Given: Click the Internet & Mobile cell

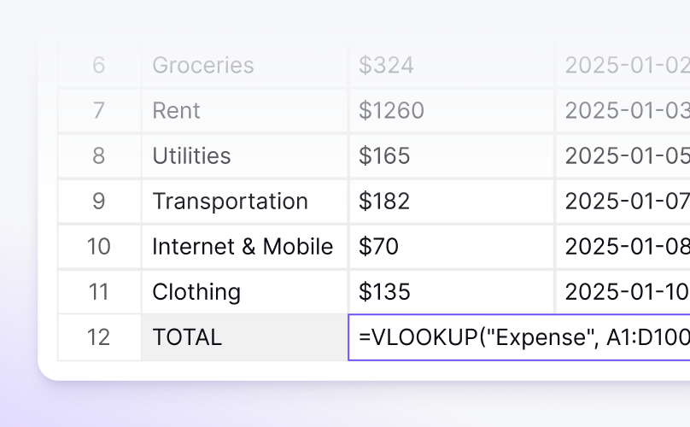Looking at the screenshot, I should tap(244, 247).
